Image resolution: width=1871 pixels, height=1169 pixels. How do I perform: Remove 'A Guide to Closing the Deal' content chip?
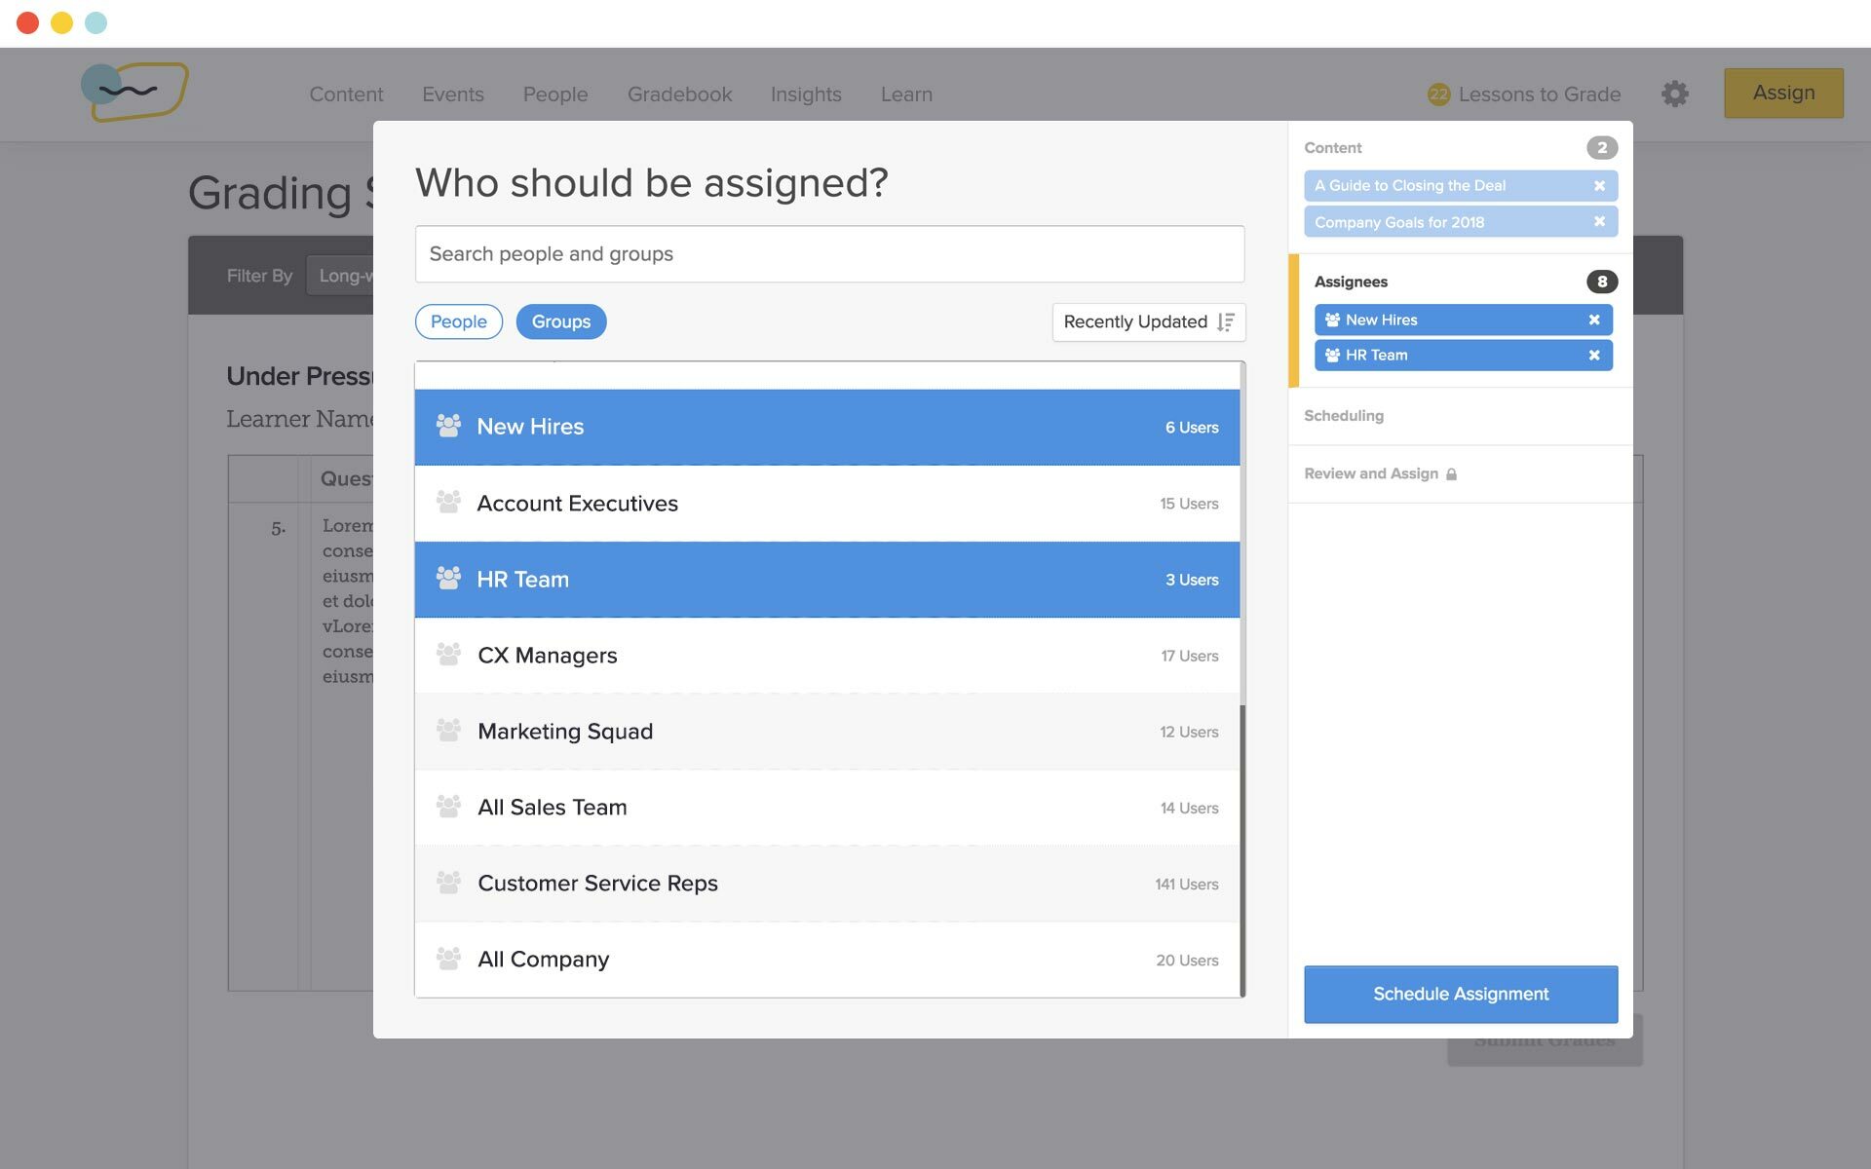1599,185
